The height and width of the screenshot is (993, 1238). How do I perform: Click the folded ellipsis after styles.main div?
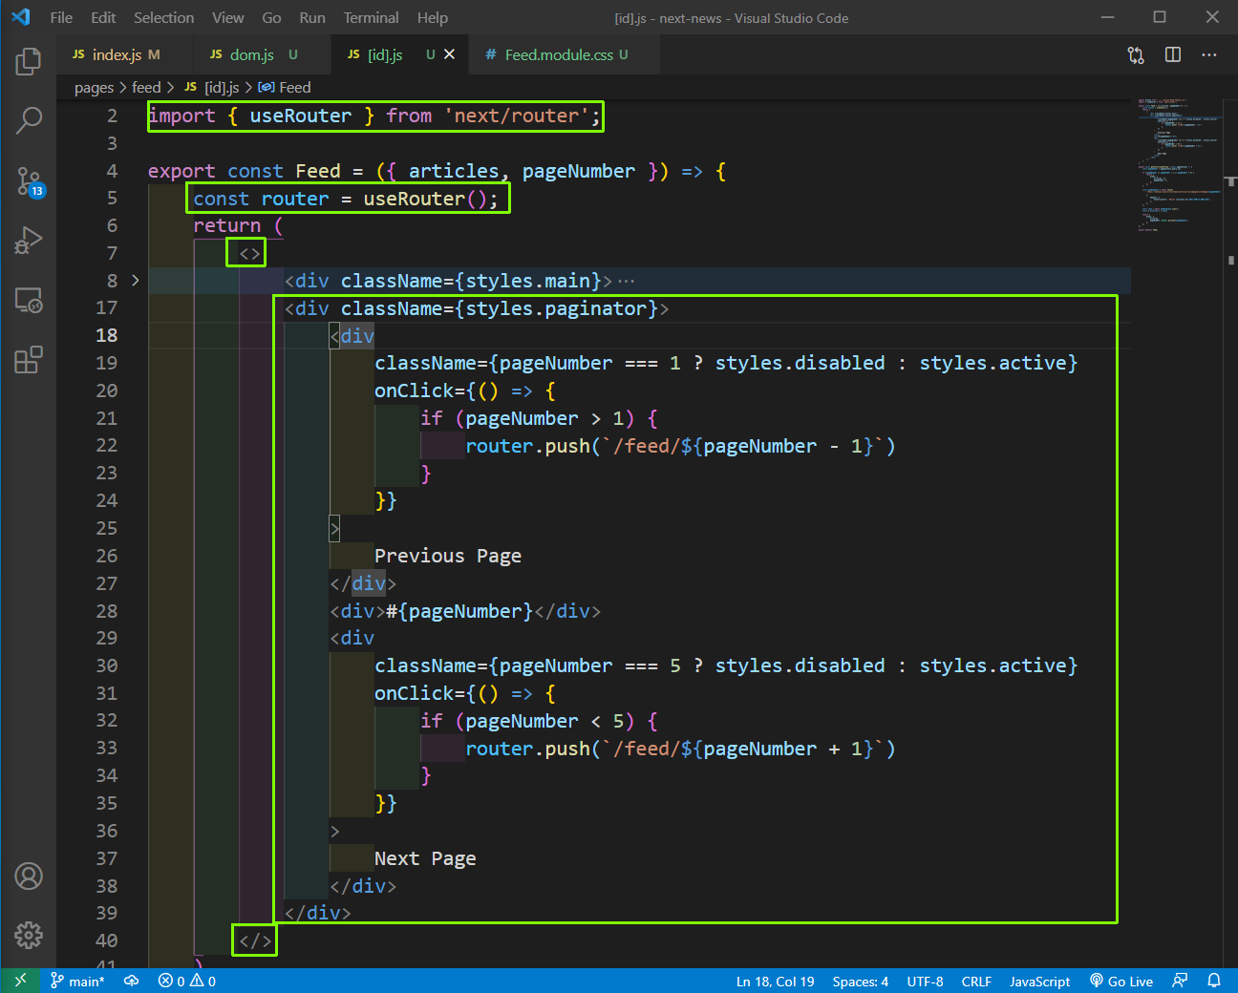(x=627, y=281)
